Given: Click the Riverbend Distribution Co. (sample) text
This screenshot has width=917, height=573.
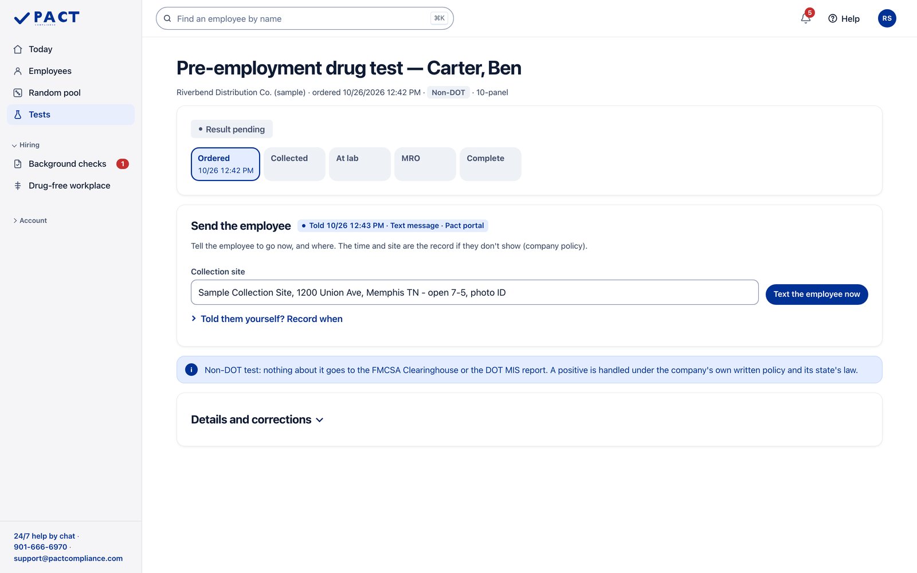Looking at the screenshot, I should [x=241, y=92].
